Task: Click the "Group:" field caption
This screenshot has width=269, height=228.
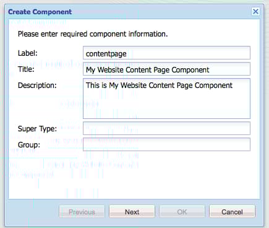Action: click(29, 145)
